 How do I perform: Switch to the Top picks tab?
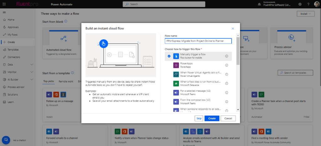[x=49, y=81]
